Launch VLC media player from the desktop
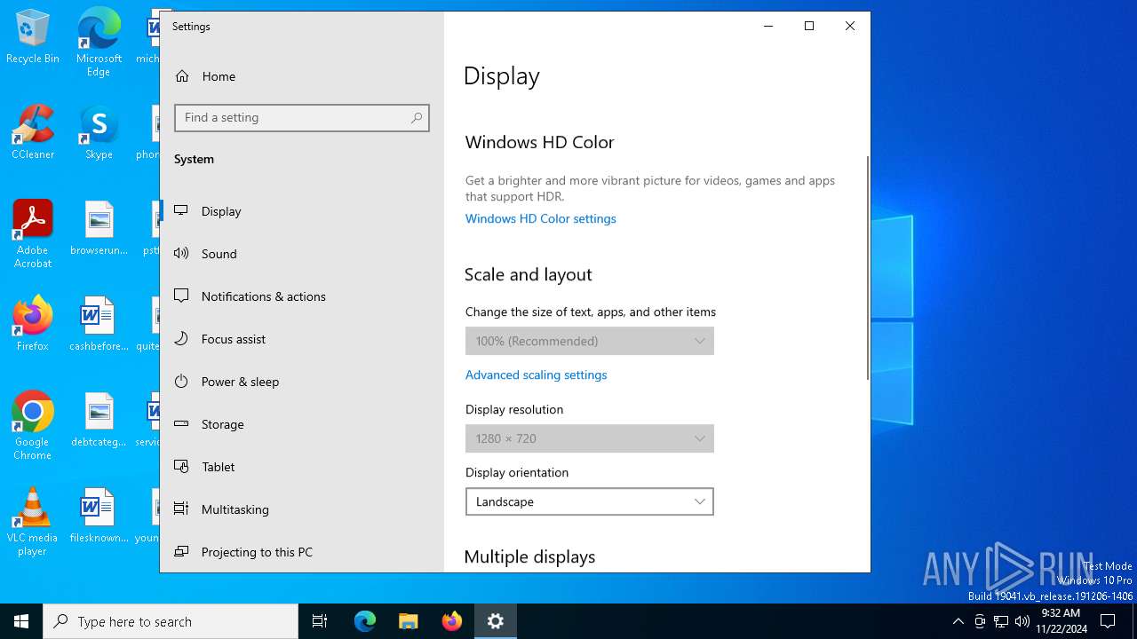The height and width of the screenshot is (639, 1137). (33, 522)
